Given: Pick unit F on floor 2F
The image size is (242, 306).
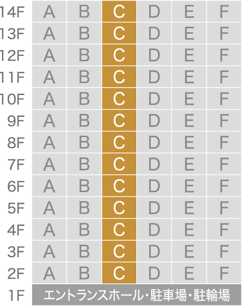Looking at the screenshot, I should coord(224,273).
